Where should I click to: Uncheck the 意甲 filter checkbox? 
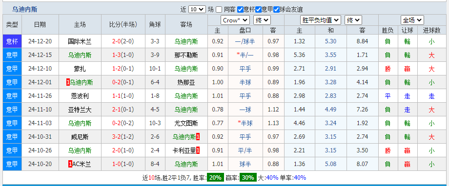pyautogui.click(x=258, y=9)
